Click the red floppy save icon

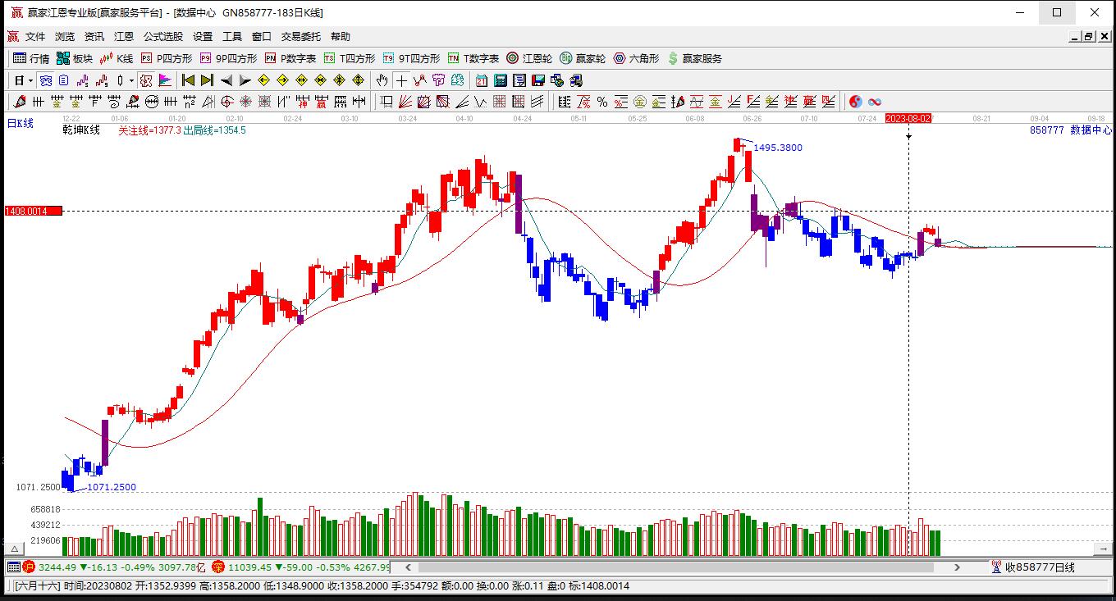click(x=538, y=80)
